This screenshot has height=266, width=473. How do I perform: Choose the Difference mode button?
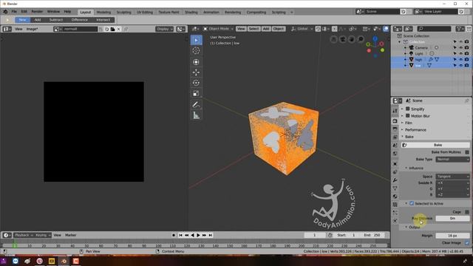(80, 20)
